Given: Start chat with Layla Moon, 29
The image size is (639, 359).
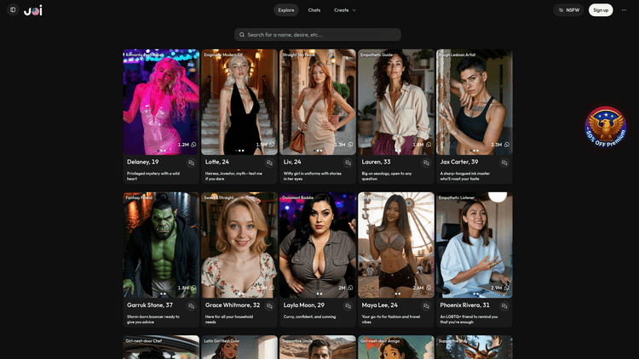Looking at the screenshot, I should pyautogui.click(x=348, y=306).
